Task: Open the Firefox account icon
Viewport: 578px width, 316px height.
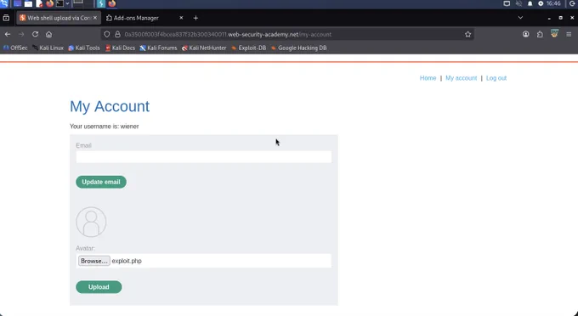Action: tap(525, 34)
